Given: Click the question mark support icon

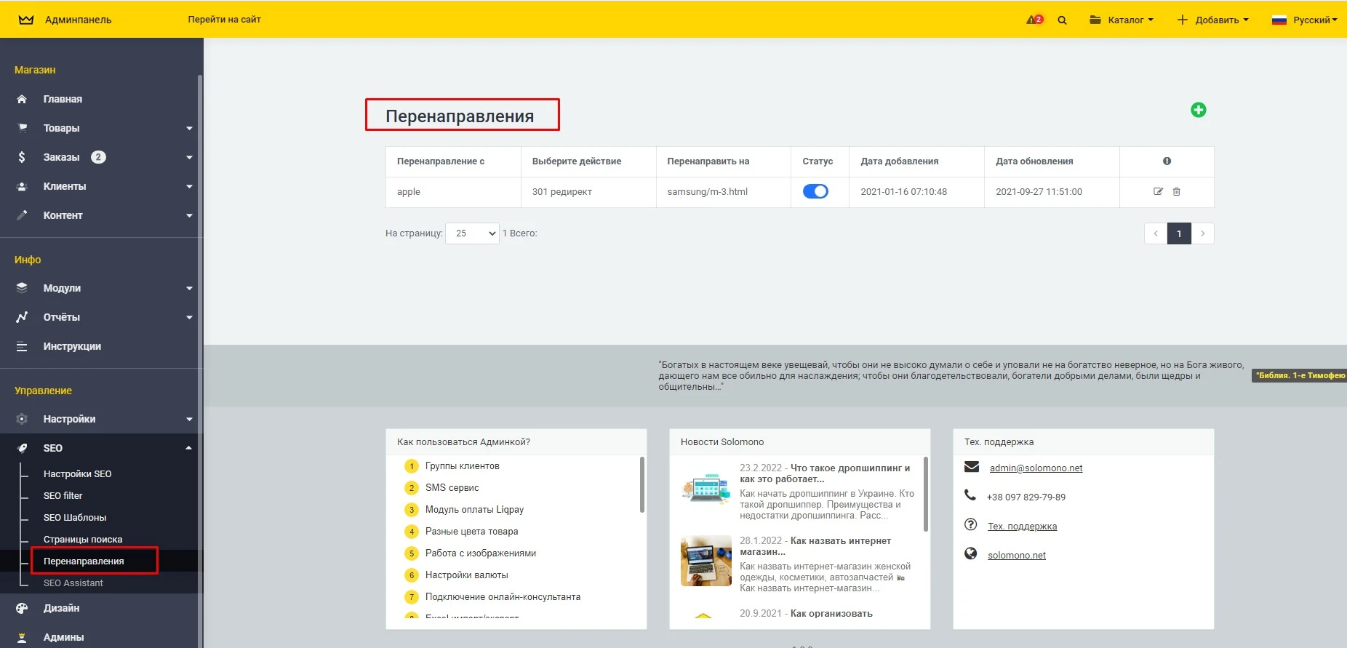Looking at the screenshot, I should [x=970, y=524].
